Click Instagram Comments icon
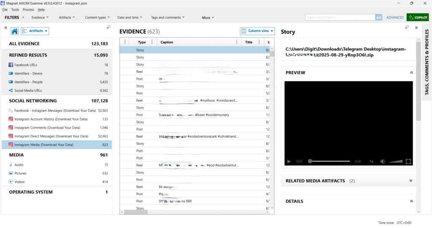 [x=11, y=128]
